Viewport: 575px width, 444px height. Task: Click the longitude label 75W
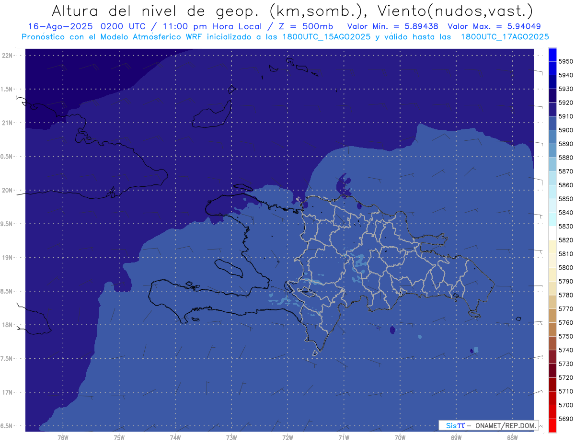pyautogui.click(x=119, y=437)
